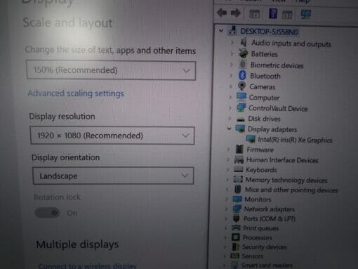Screen dimensions: 358x269
Task: Open the Landscape display orientation dropdown
Action: [113, 176]
